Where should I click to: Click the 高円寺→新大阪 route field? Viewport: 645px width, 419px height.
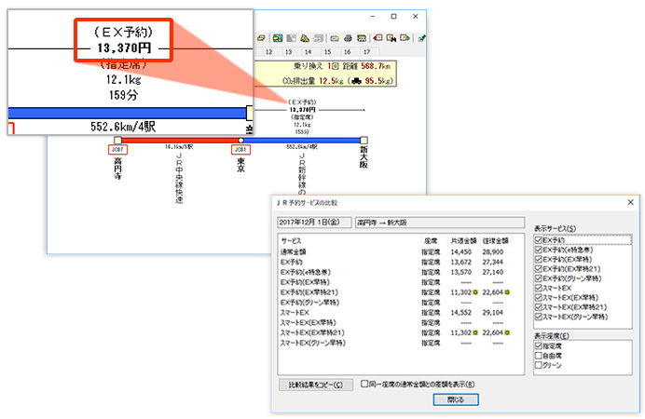tap(440, 223)
